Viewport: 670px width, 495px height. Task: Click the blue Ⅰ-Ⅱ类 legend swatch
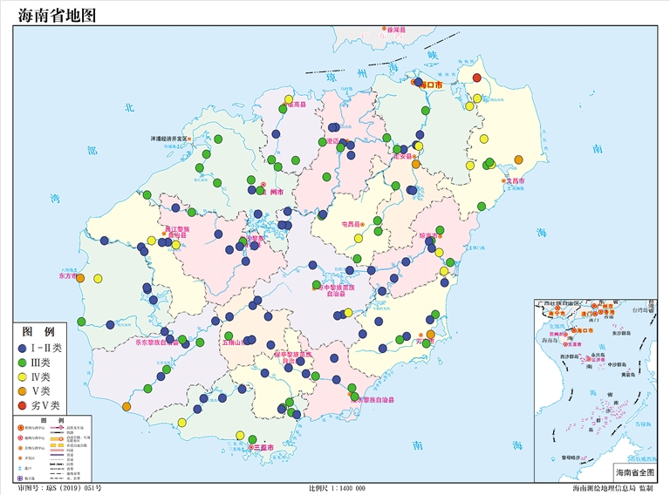(22, 348)
